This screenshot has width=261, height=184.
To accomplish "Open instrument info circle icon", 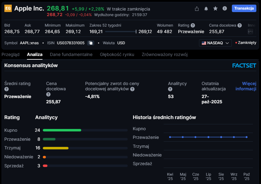I will click(x=225, y=9).
